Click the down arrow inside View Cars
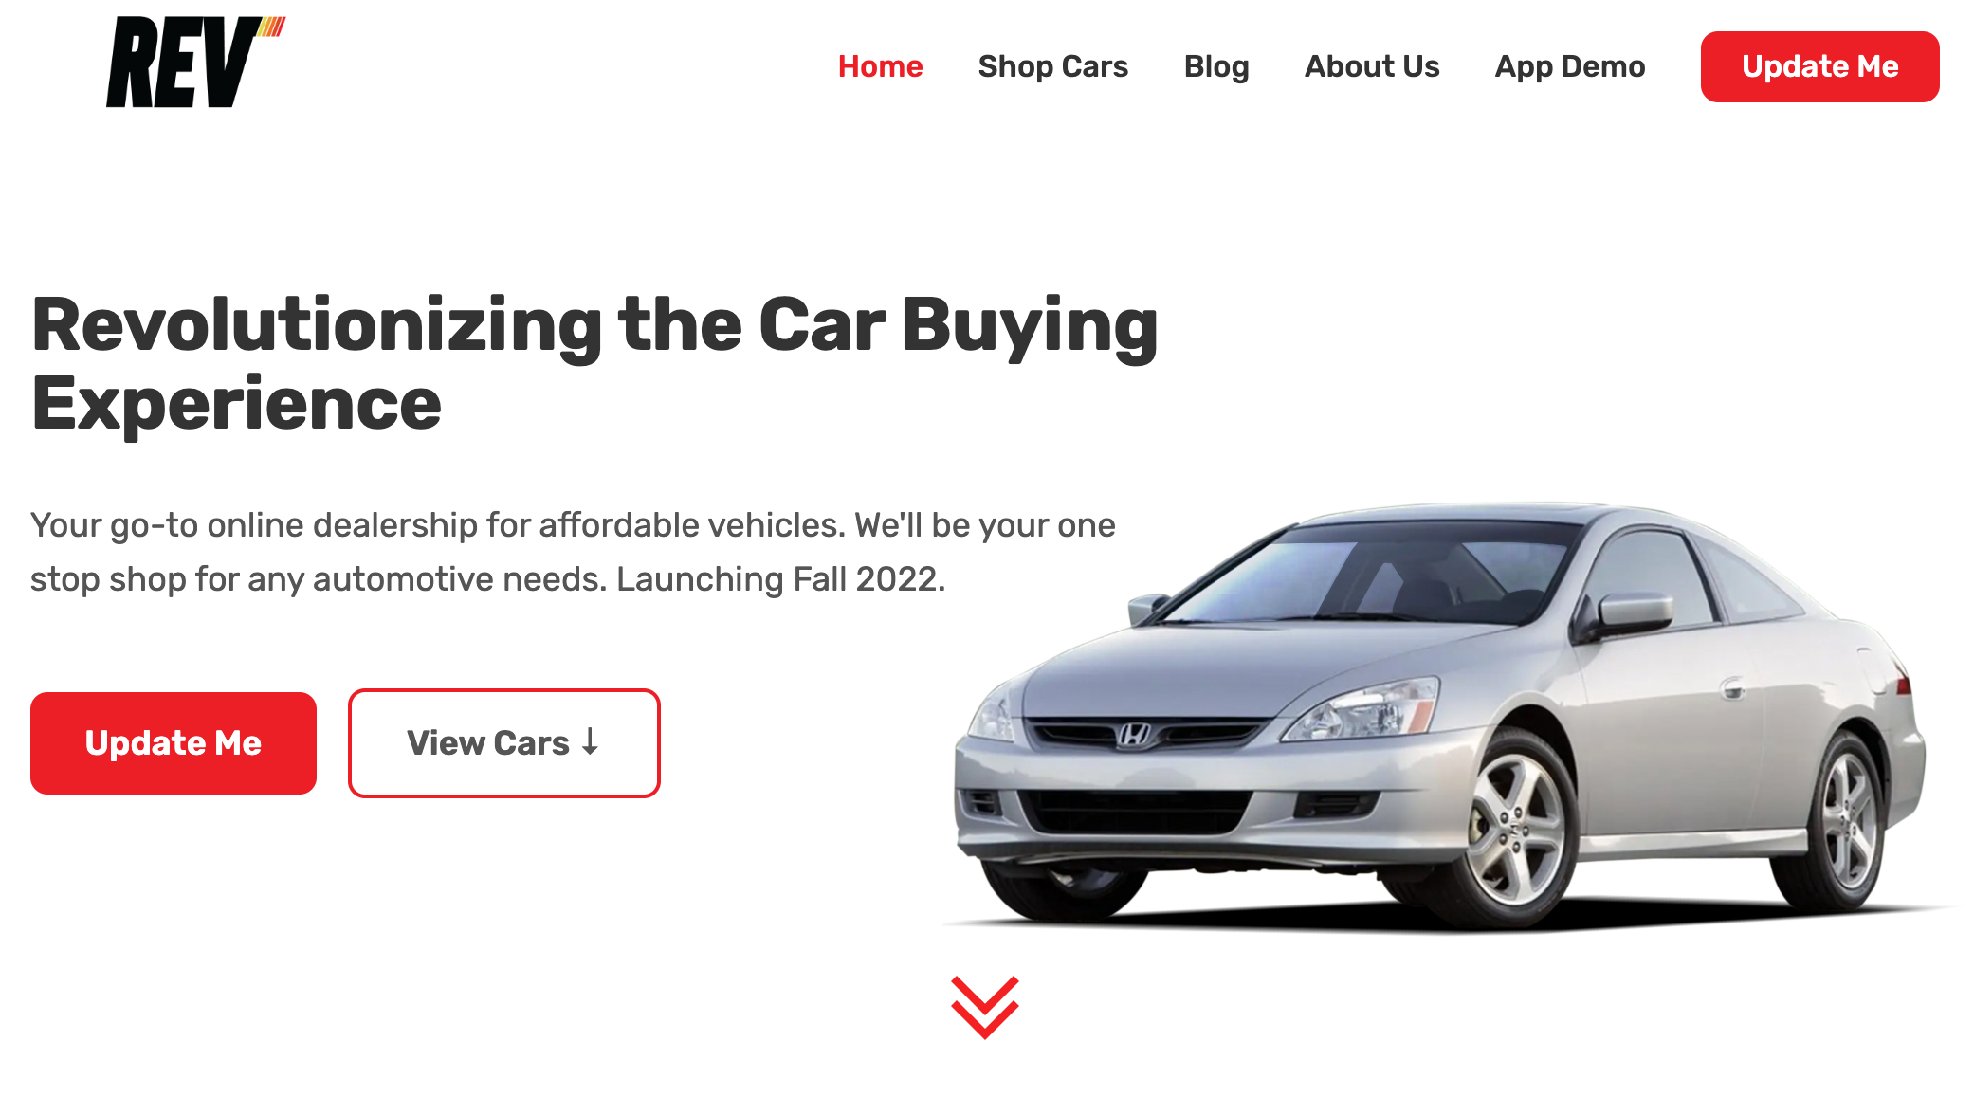1974x1115 pixels. click(590, 741)
